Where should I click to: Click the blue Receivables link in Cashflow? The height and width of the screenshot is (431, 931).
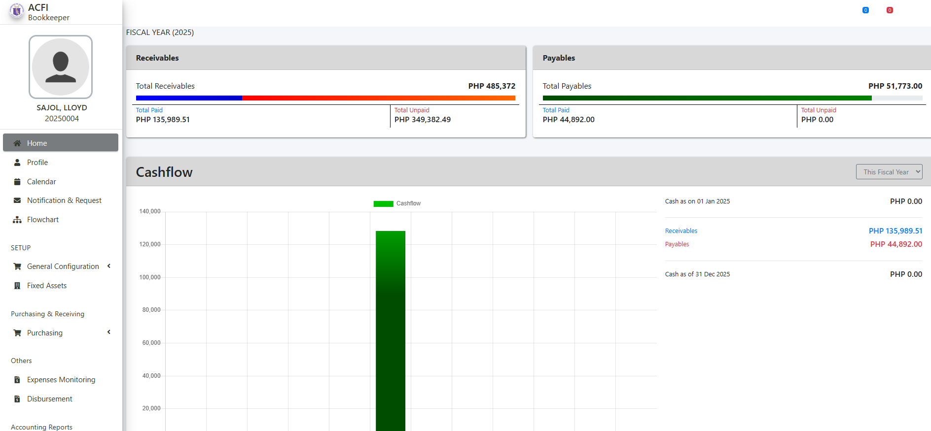click(681, 231)
